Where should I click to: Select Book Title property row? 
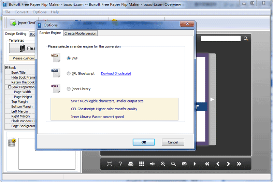click(20, 72)
